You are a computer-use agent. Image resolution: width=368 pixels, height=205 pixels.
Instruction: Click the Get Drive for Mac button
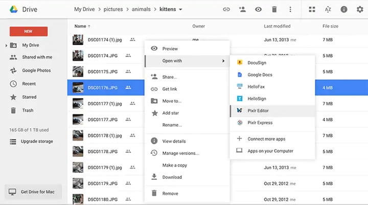click(x=33, y=192)
